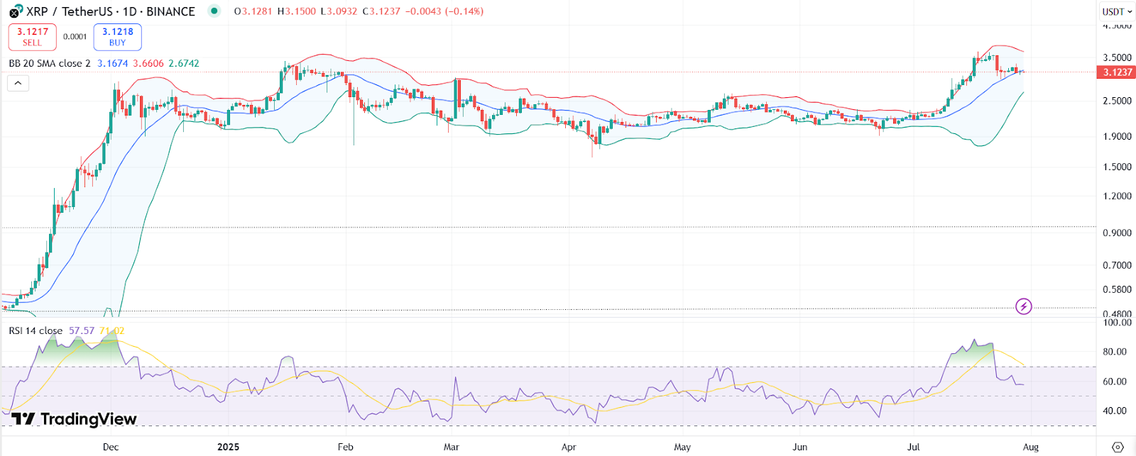The width and height of the screenshot is (1136, 456).
Task: Collapse the indicator legend with the caret
Action: coord(18,83)
